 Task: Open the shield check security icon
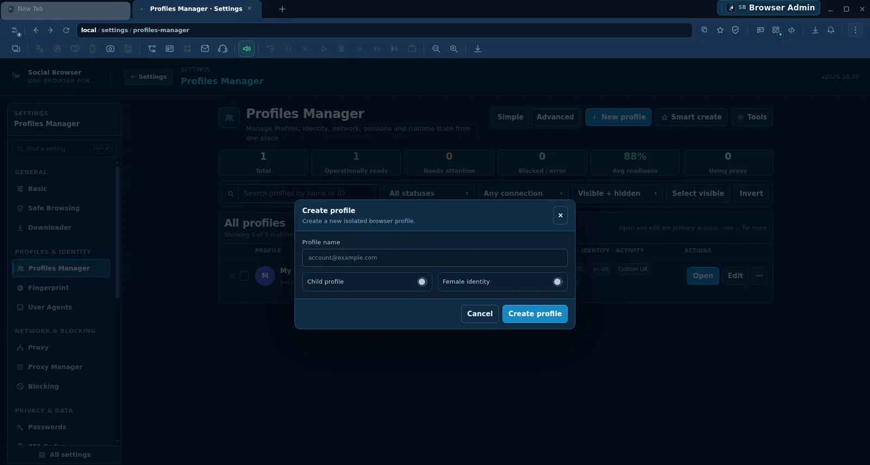(x=736, y=30)
